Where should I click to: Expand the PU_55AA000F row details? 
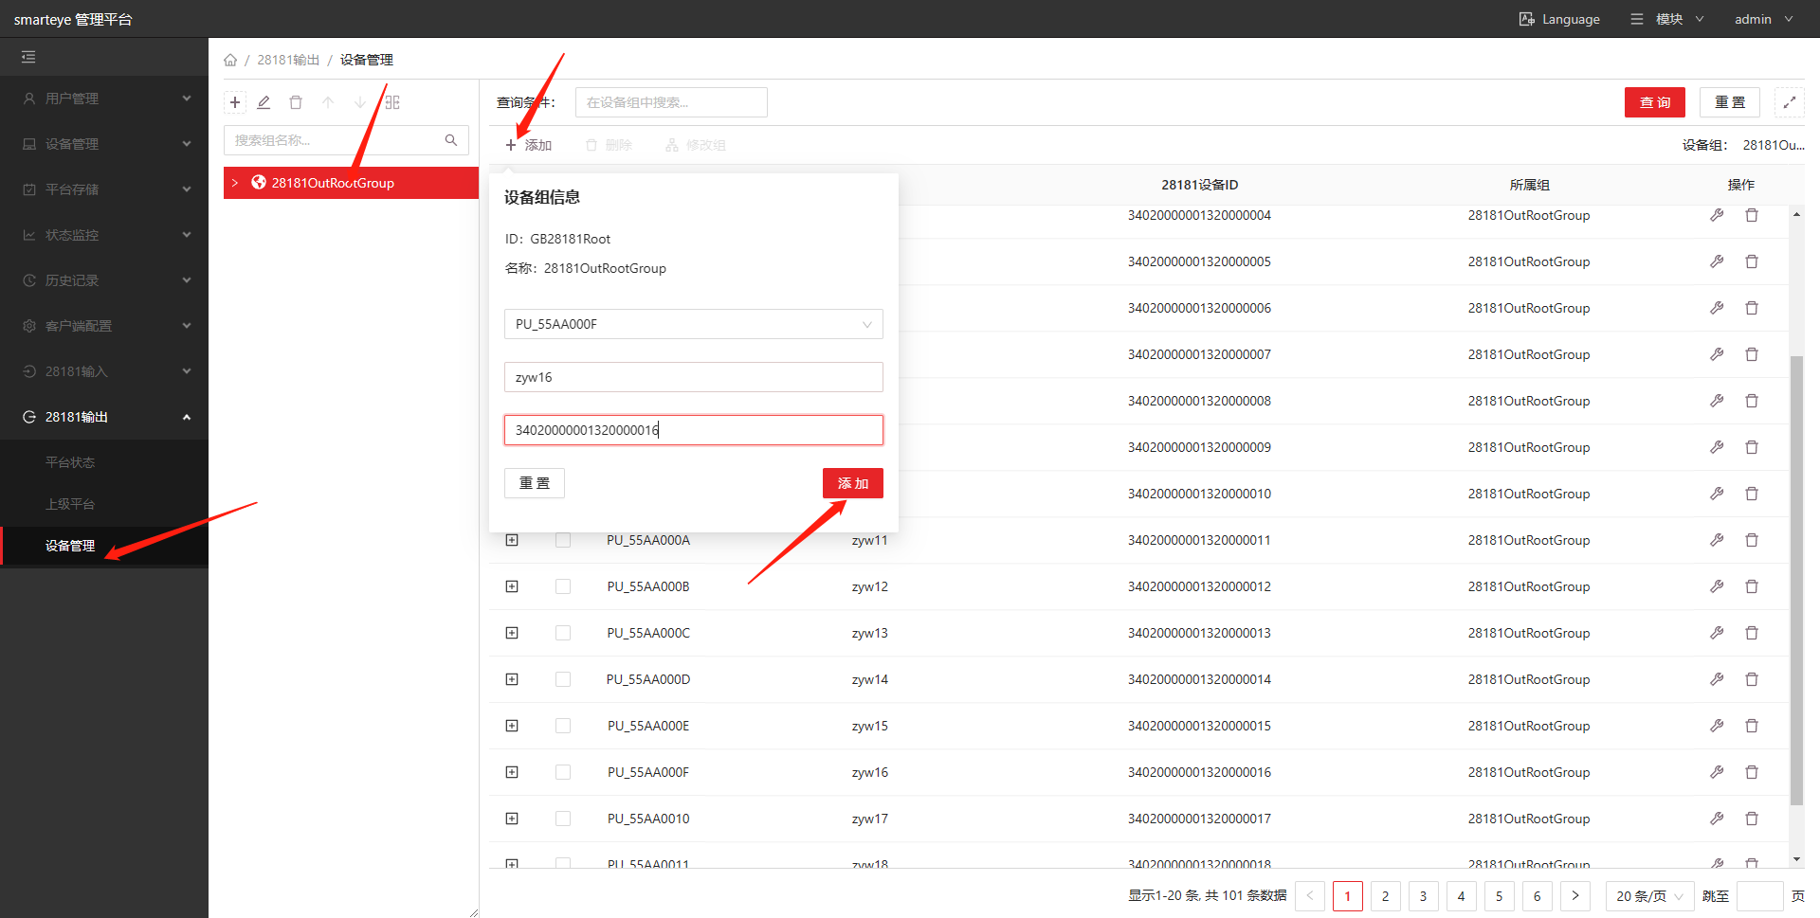(512, 772)
